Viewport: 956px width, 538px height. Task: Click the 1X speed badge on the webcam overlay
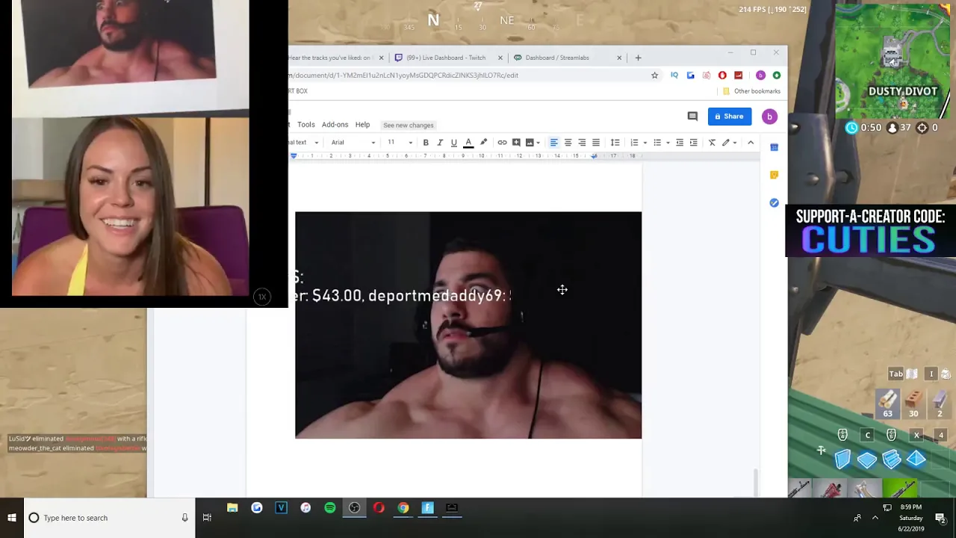point(262,297)
